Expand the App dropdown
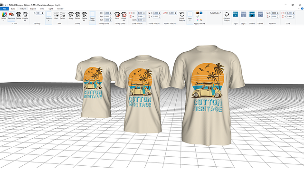304x171 pixels. [x=190, y=16]
